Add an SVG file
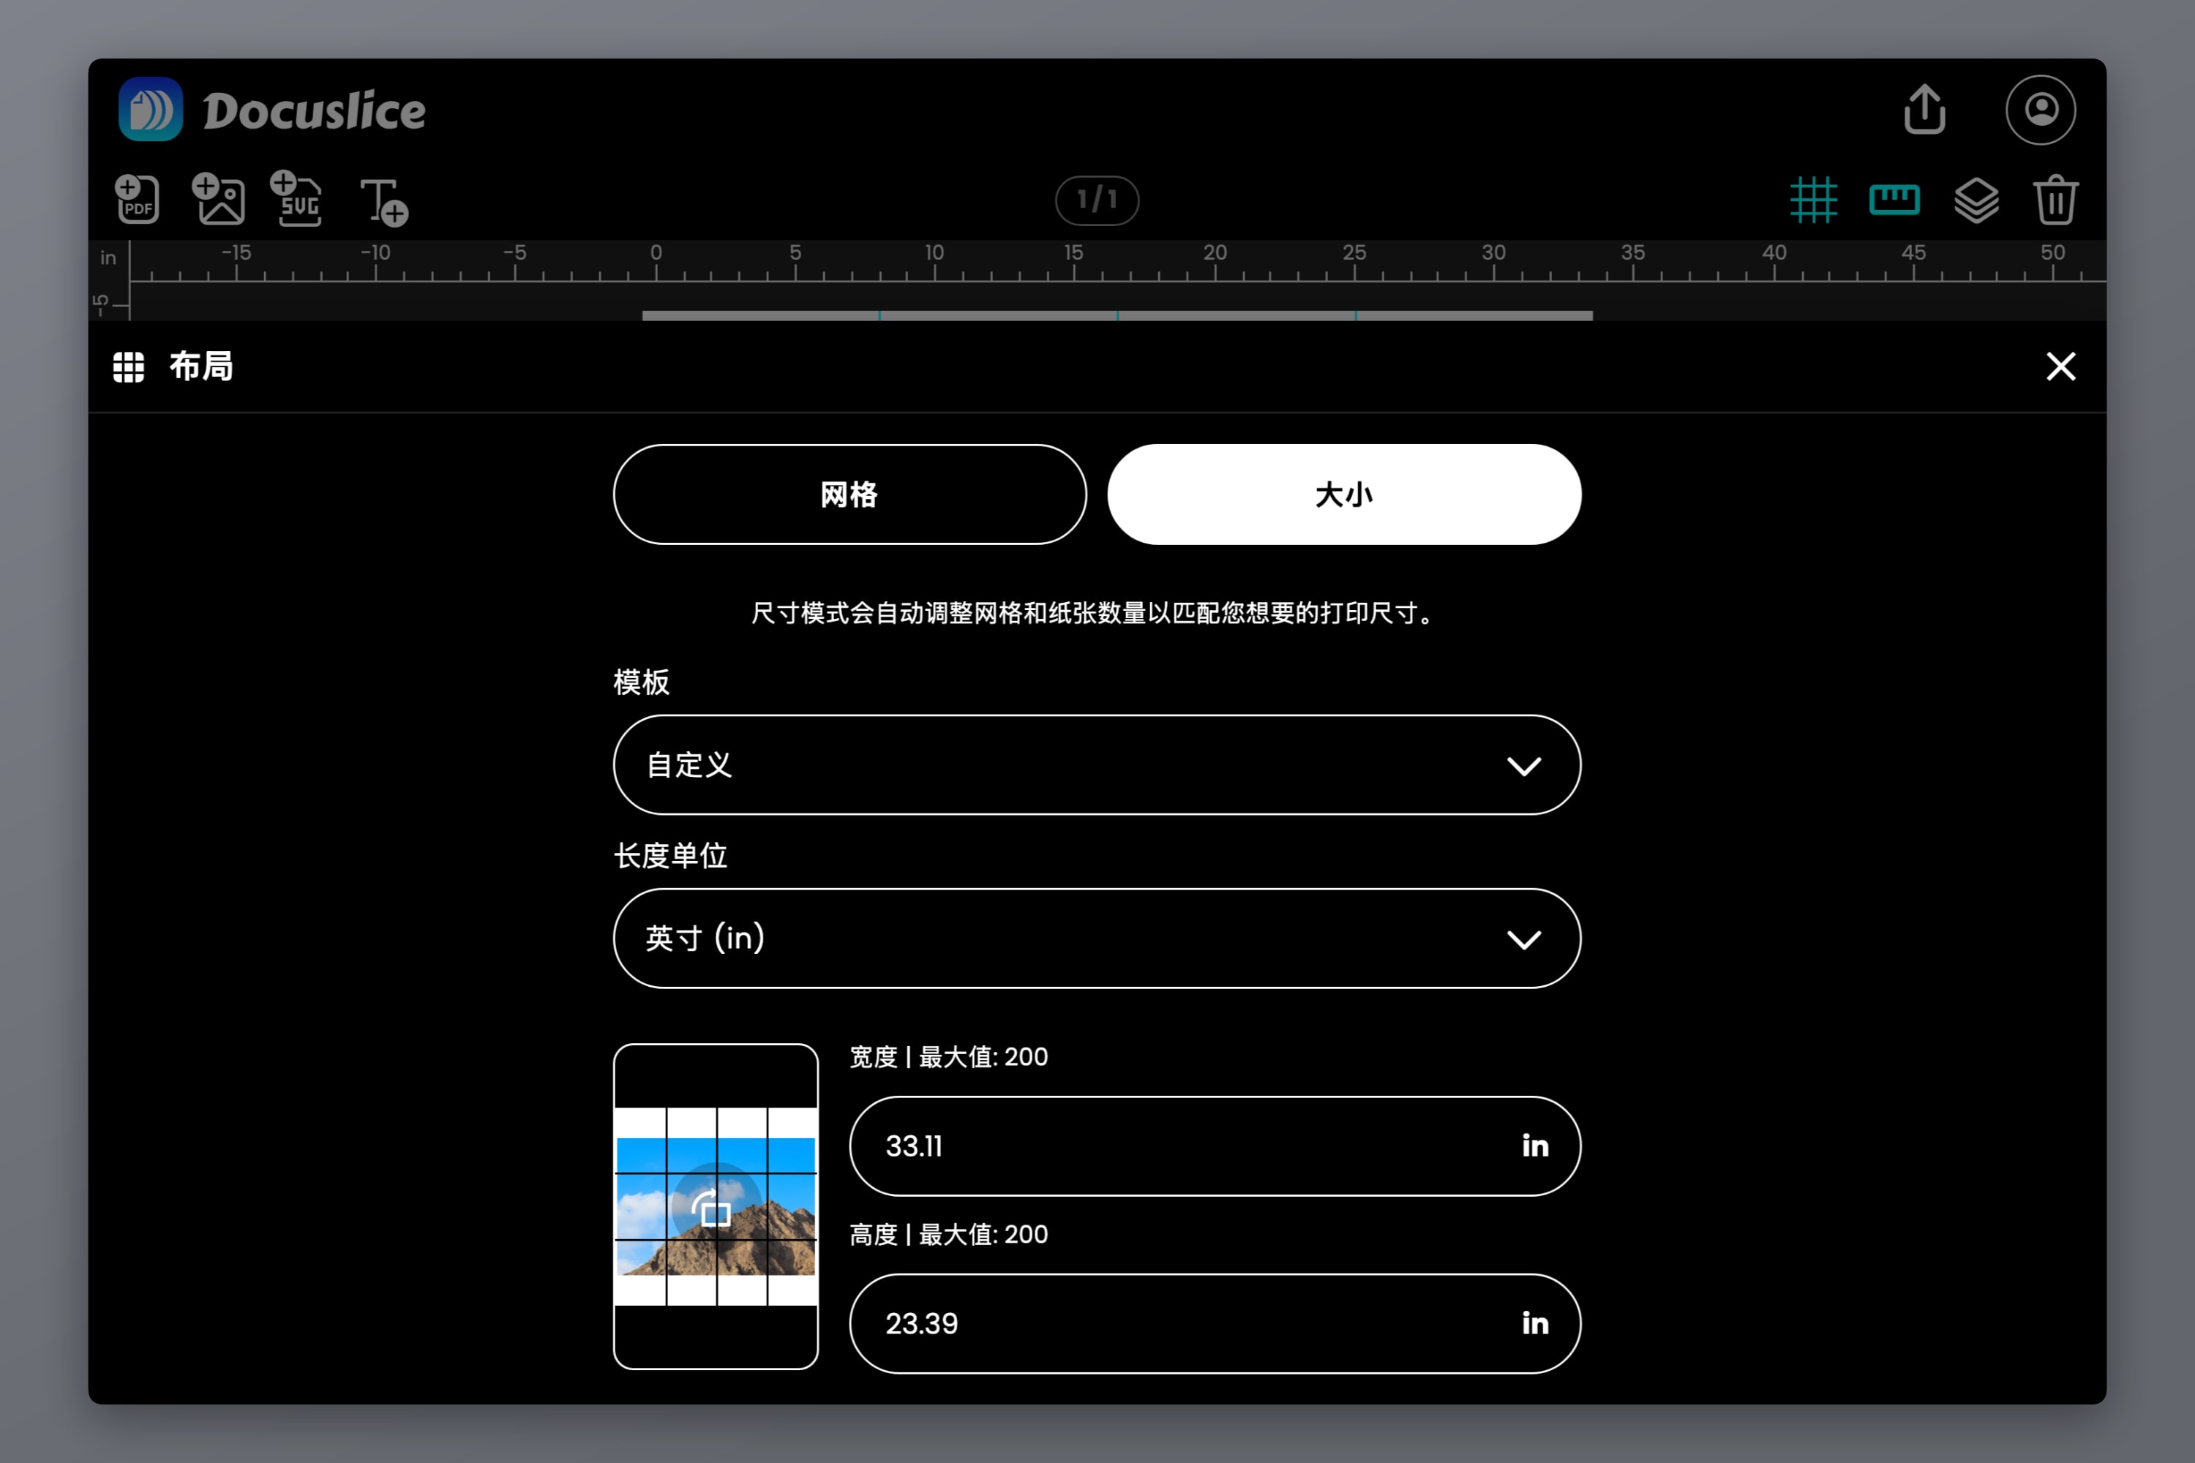The height and width of the screenshot is (1463, 2195). (297, 199)
